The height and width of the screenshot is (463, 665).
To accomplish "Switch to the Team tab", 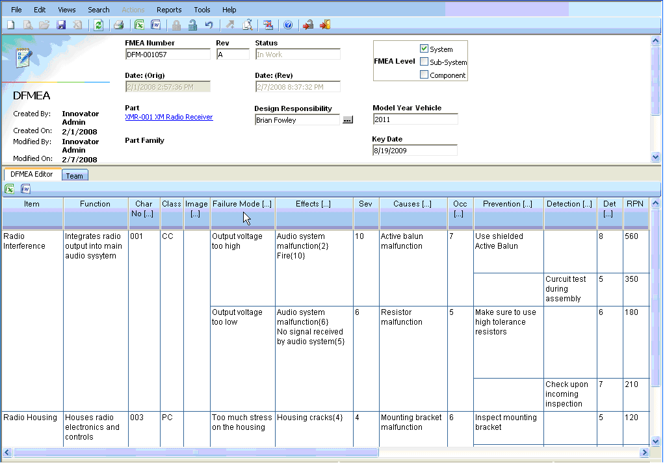I will coord(75,175).
